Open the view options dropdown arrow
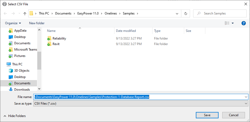The image size is (250, 122). click(x=233, y=23)
